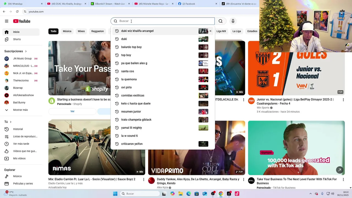Screen dimensions: 352x198
Task: Choose suggestion 'yamal lil mighty'
Action: 163,128
